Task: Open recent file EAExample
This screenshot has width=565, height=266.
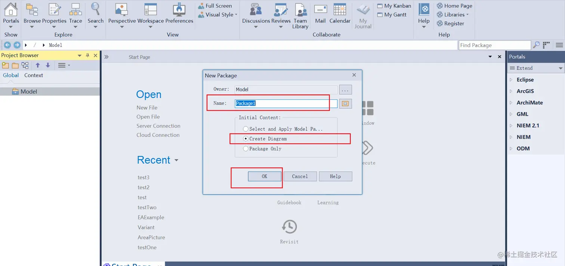Action: [151, 217]
